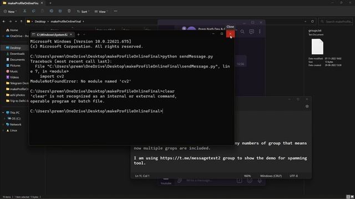Open OneDrive in the navigation pane

(17, 36)
